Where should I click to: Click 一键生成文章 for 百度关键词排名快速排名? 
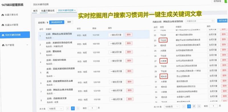pyautogui.click(x=116, y=71)
